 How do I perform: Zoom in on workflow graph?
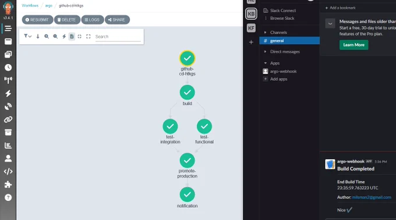pos(47,37)
